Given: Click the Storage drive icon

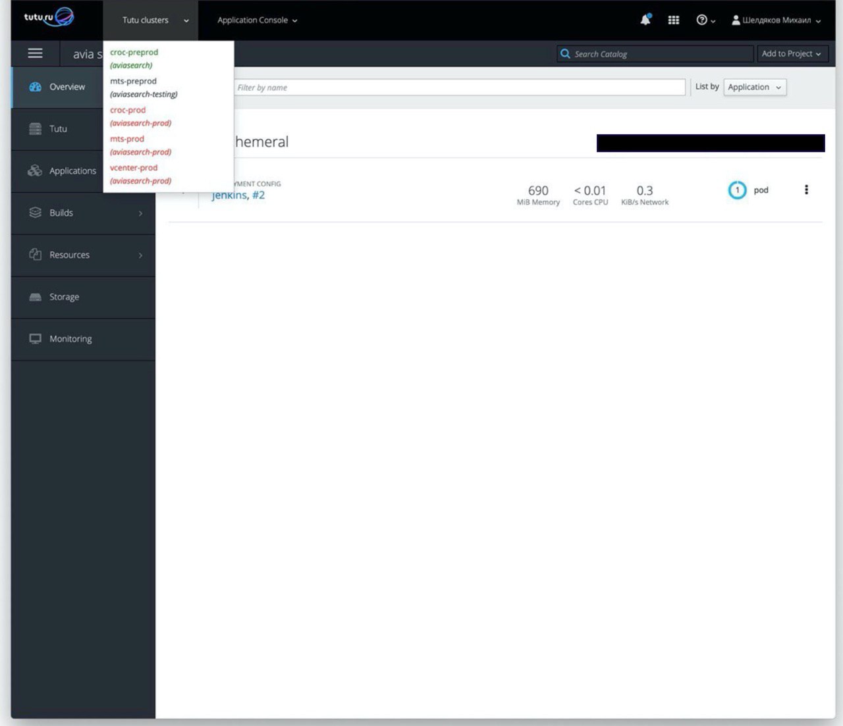Looking at the screenshot, I should tap(36, 297).
